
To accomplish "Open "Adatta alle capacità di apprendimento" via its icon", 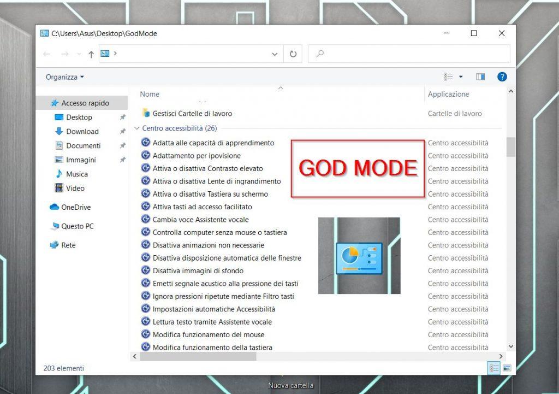I will coord(145,143).
